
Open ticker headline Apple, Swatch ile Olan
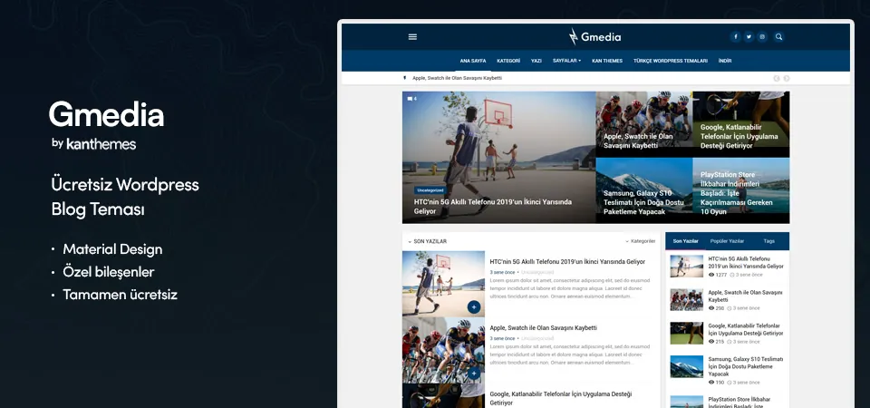[457, 78]
